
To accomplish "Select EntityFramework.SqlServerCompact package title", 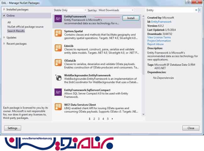I will [x=87, y=90].
